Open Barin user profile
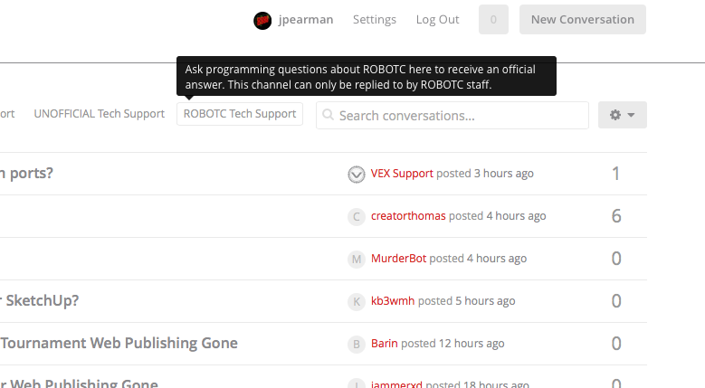The image size is (705, 388). (x=385, y=344)
